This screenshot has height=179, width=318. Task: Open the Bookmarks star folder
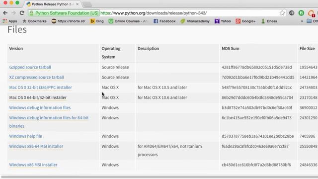coord(34,21)
